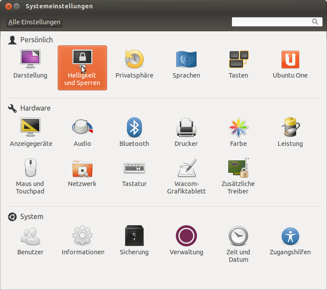Open the Tasten shortcuts panel
This screenshot has height=290, width=327.
(238, 64)
